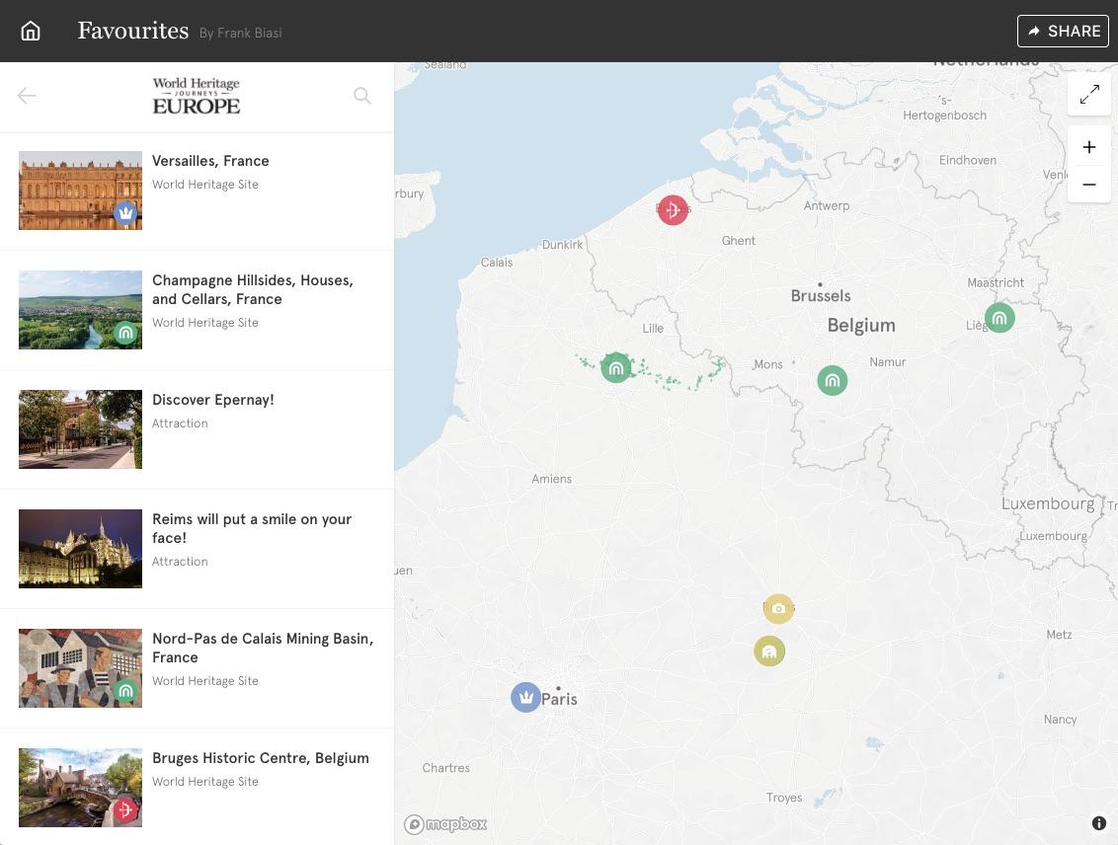Click red Bruges map marker

click(673, 209)
